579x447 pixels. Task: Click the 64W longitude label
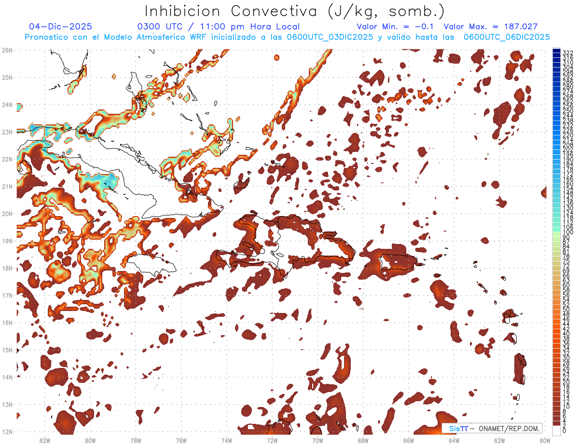(x=454, y=440)
